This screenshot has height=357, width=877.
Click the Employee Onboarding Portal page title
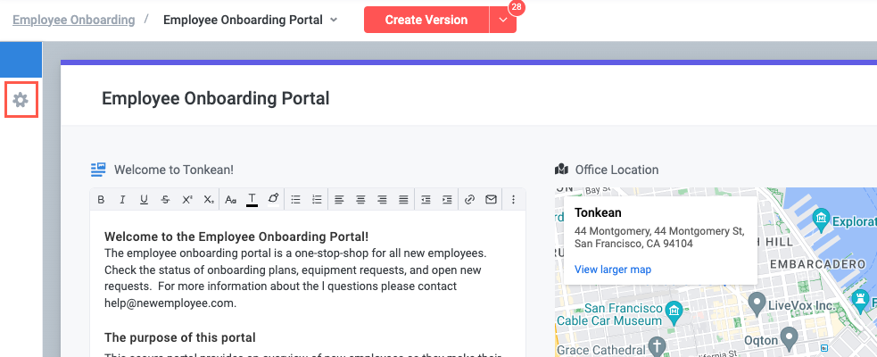[215, 98]
